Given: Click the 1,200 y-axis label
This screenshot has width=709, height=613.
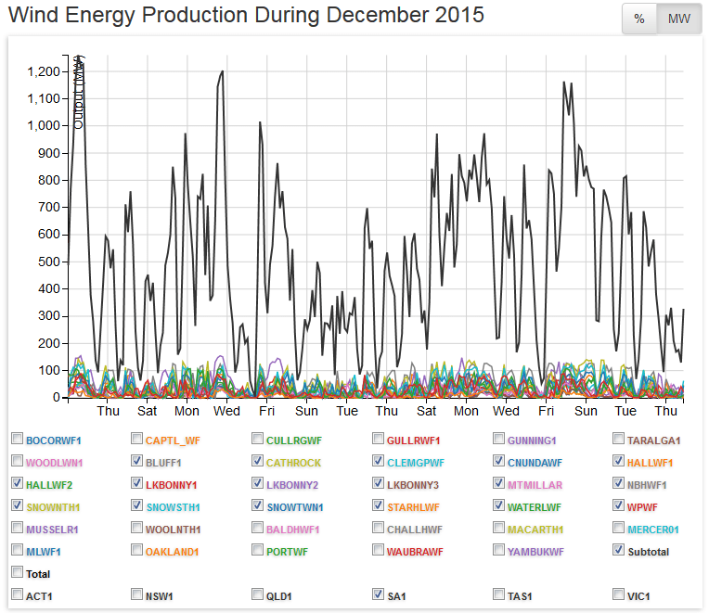Looking at the screenshot, I should 45,71.
